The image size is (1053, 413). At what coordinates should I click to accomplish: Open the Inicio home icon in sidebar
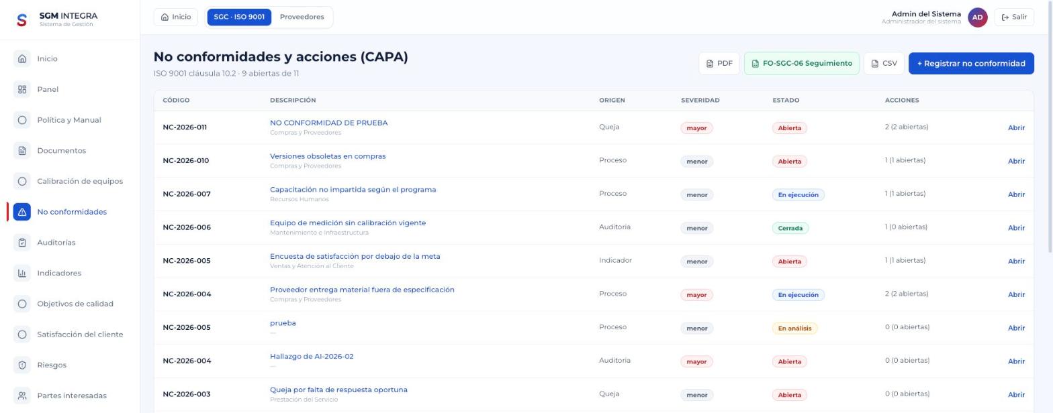tap(22, 58)
